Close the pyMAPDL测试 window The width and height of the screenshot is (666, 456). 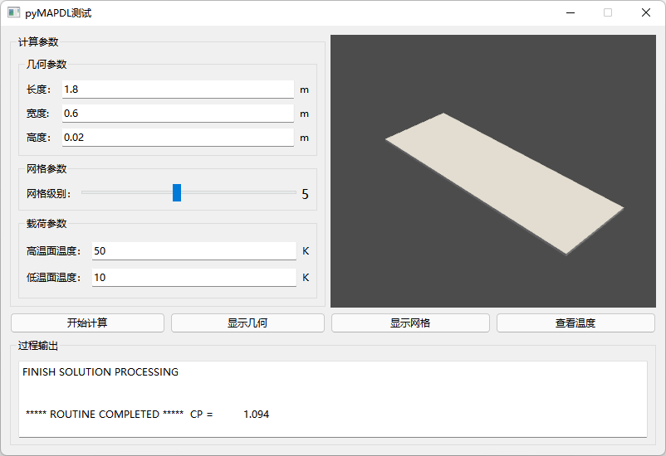pyautogui.click(x=646, y=12)
